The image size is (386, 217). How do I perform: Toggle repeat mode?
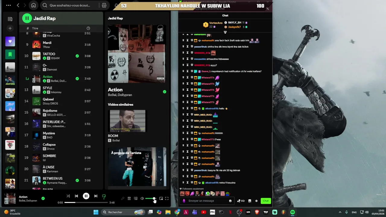[104, 196]
